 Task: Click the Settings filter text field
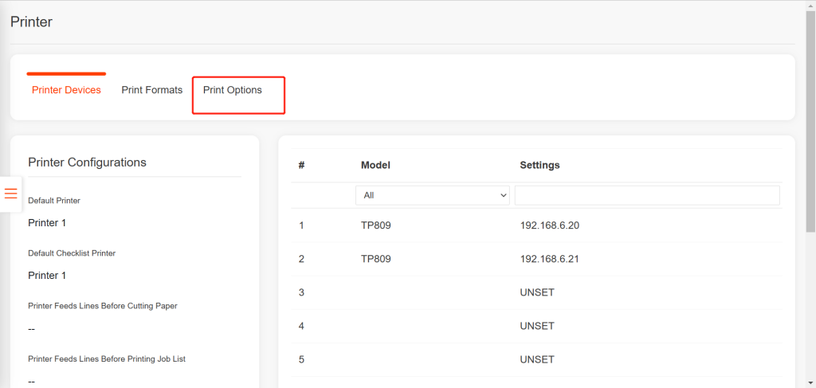click(x=647, y=195)
